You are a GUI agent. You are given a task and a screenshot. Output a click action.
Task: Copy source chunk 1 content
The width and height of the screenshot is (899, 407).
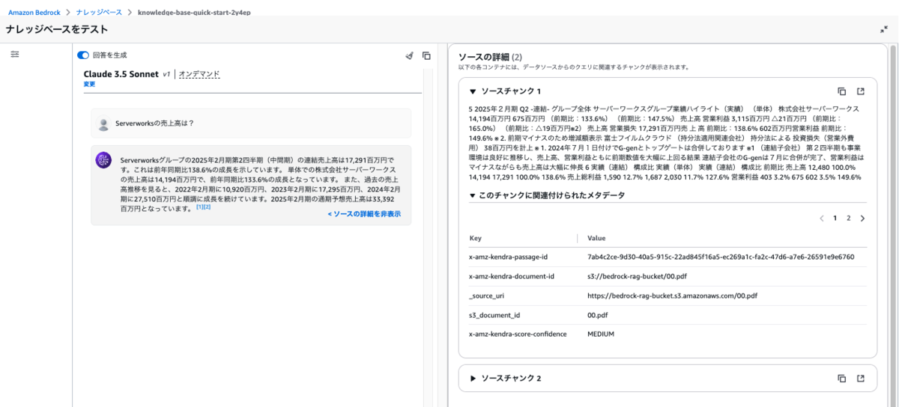842,91
